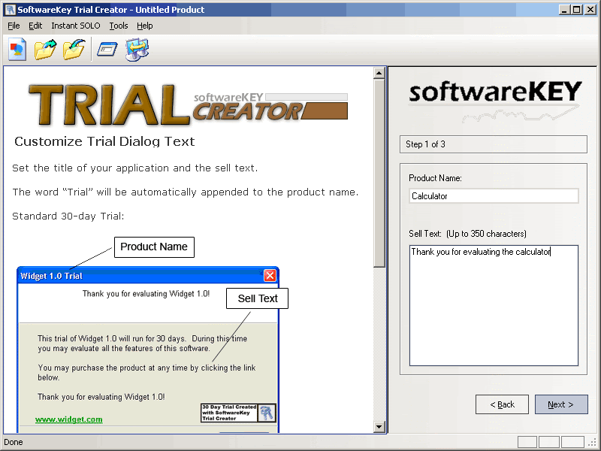Viewport: 601px width, 451px height.
Task: Click the Customize Trial Dialog Text heading
Action: [104, 141]
